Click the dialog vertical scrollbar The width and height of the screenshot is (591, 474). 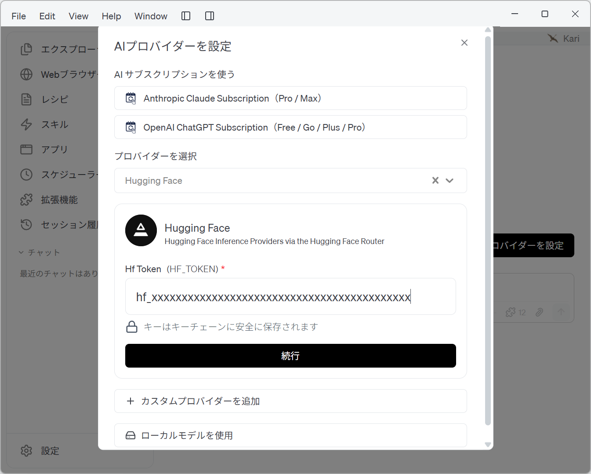488,231
